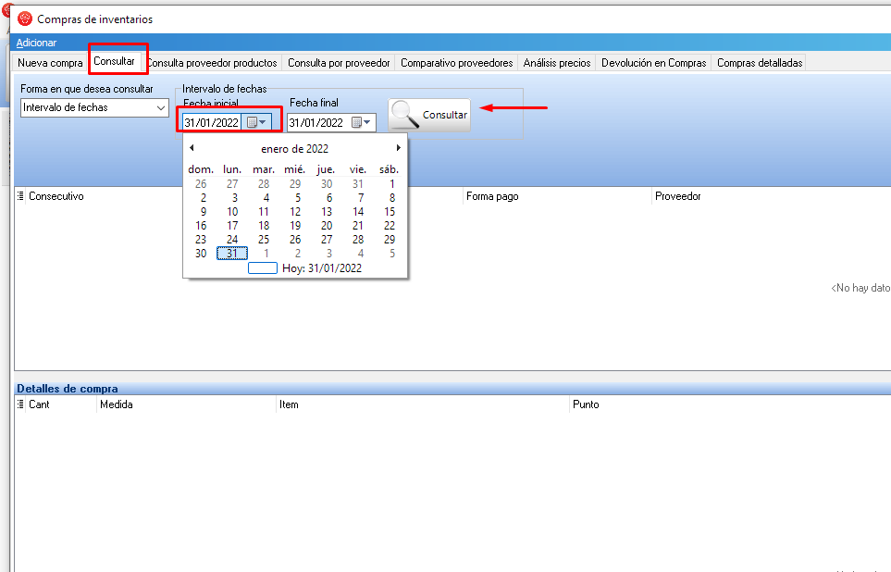The image size is (891, 572).
Task: Switch to the Nueva compra tab
Action: pos(50,63)
